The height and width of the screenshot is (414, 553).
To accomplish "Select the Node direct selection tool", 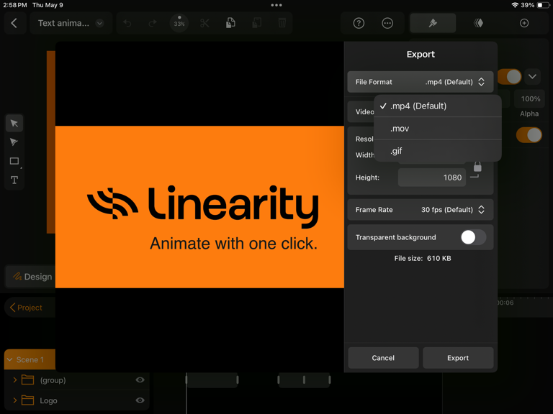I will click(14, 142).
